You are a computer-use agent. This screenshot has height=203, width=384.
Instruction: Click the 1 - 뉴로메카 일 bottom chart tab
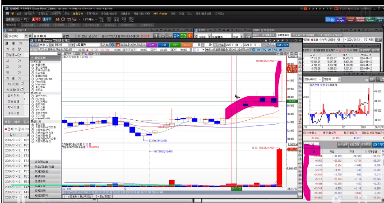click(79, 196)
